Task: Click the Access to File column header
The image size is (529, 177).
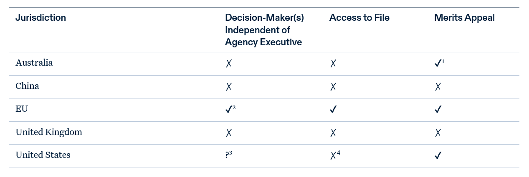Action: (359, 18)
